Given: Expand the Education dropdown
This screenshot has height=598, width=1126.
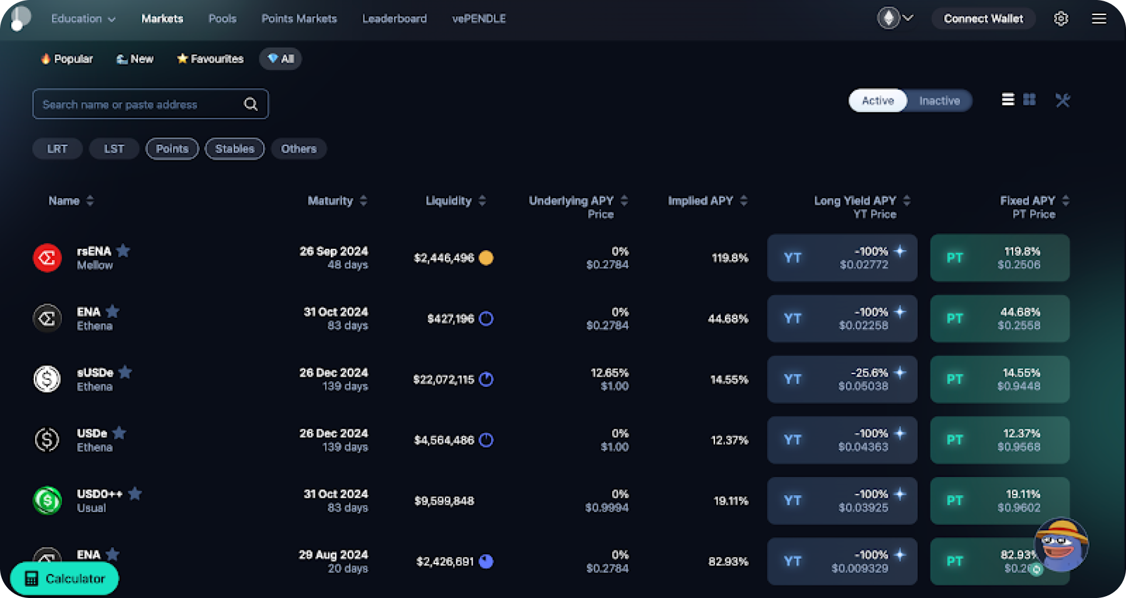Looking at the screenshot, I should coord(83,18).
